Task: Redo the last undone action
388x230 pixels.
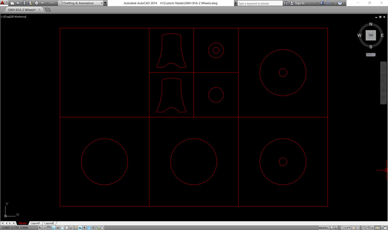Action: pyautogui.click(x=52, y=3)
